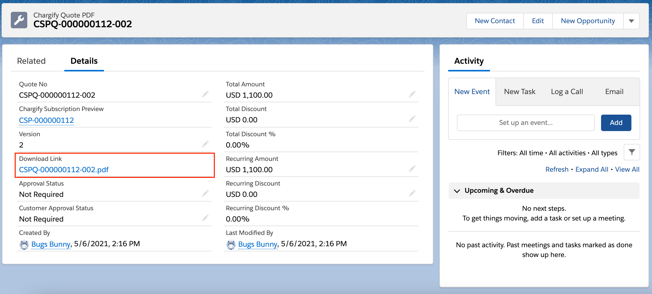
Task: Click pencil icon beside Total Amount
Action: pos(412,94)
